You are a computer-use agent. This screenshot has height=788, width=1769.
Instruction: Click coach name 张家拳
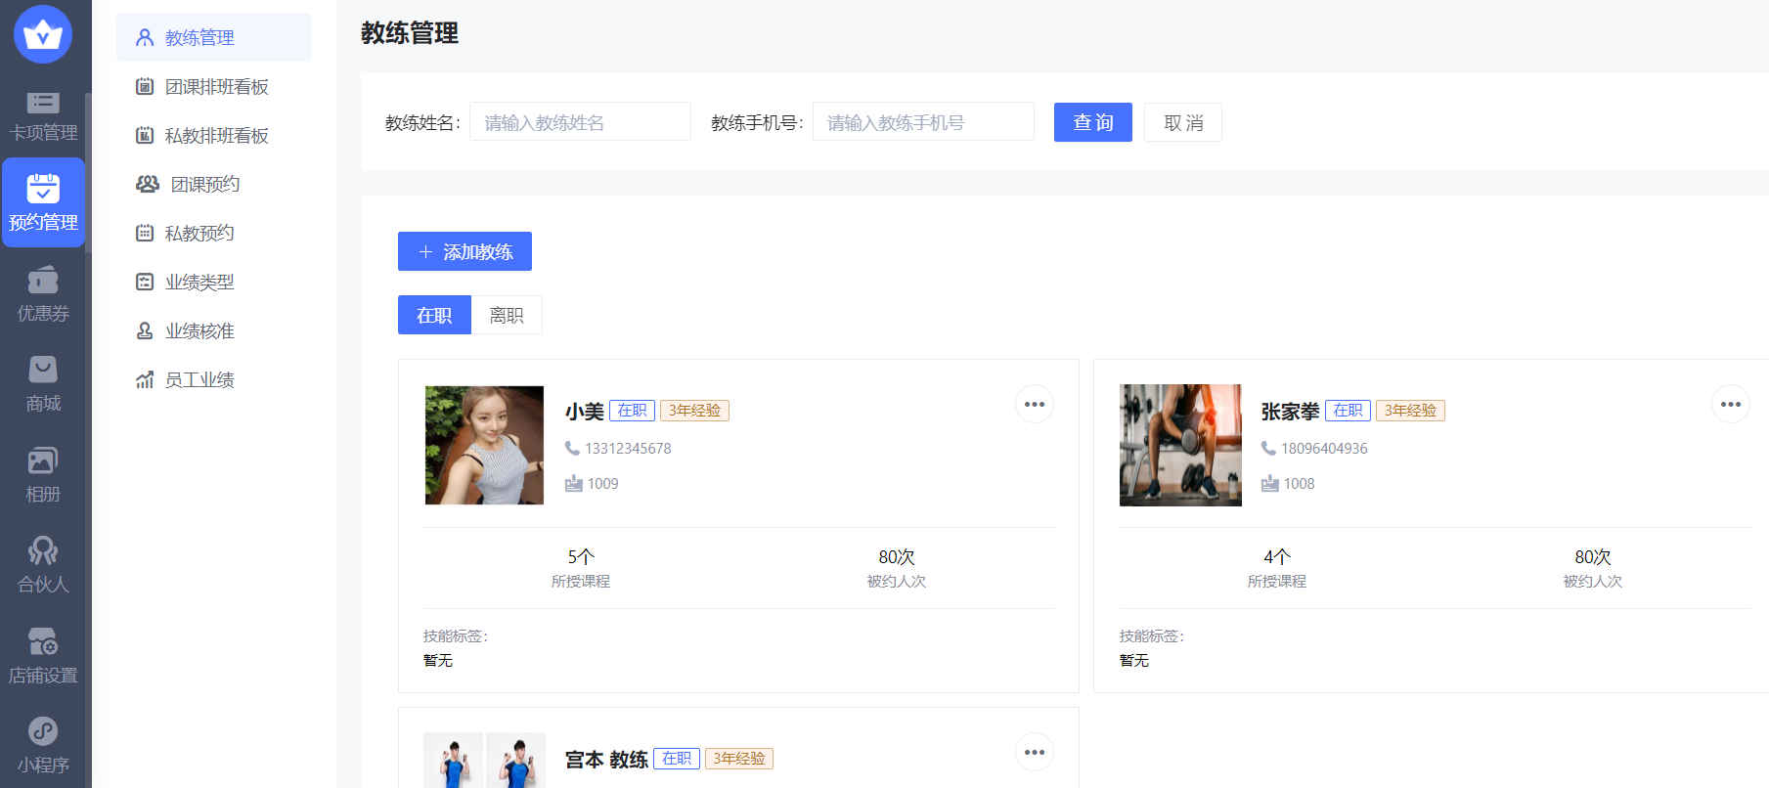click(x=1291, y=412)
